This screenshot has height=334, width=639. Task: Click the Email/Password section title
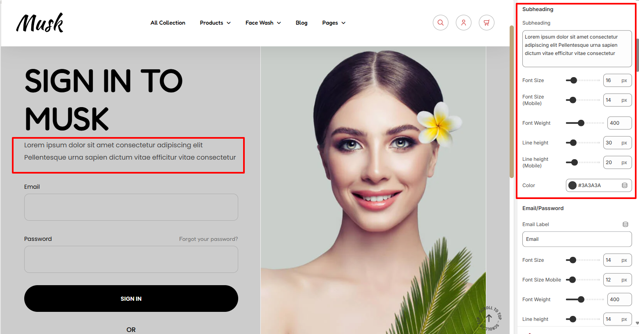[543, 208]
